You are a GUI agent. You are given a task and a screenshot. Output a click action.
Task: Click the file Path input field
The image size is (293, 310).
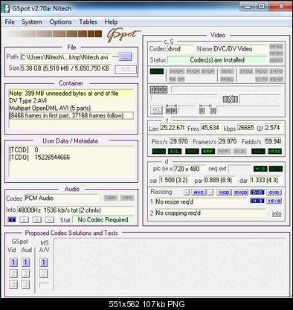(65, 57)
